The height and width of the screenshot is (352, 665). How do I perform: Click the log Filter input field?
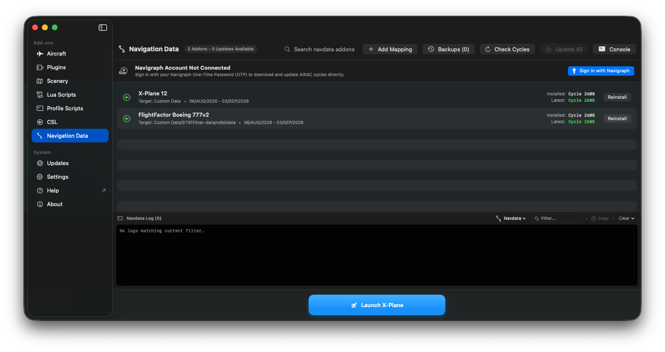(x=557, y=218)
